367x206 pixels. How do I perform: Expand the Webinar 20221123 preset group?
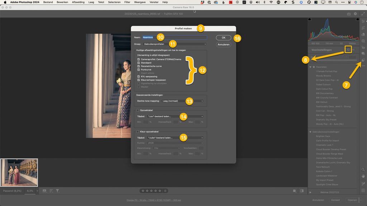coord(310,192)
